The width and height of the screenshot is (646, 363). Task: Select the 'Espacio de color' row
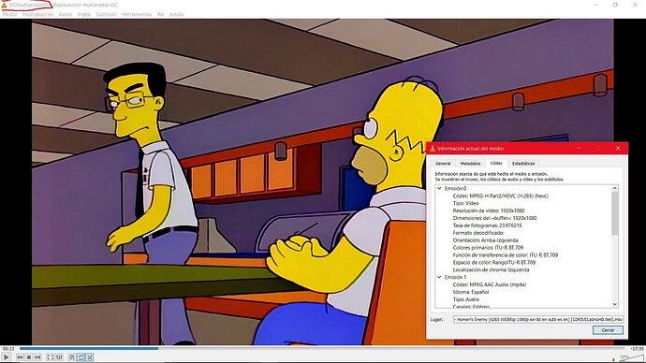click(494, 263)
